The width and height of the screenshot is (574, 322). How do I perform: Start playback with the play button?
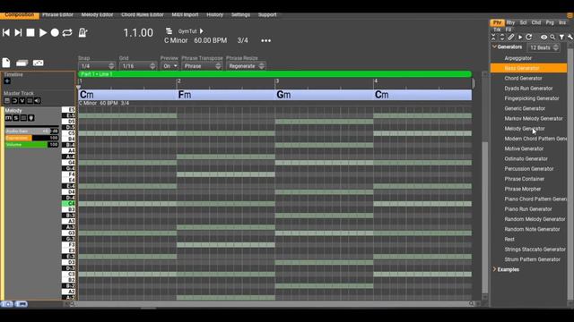(43, 32)
